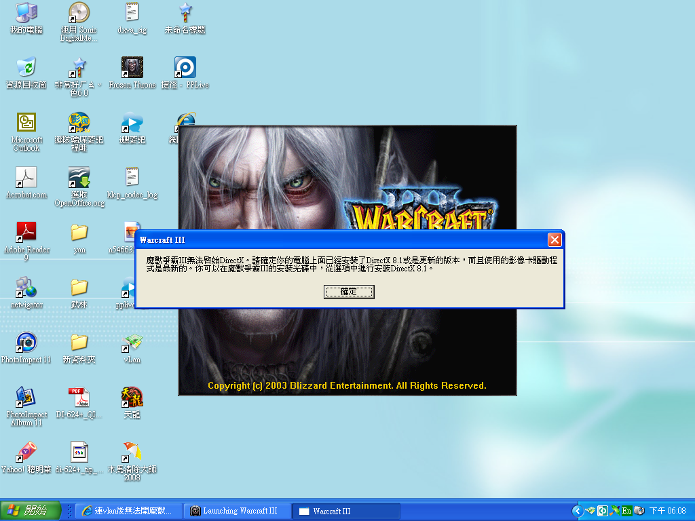The width and height of the screenshot is (695, 521).
Task: Select the Sonic DigitalMedia shortcut icon
Action: pyautogui.click(x=79, y=22)
